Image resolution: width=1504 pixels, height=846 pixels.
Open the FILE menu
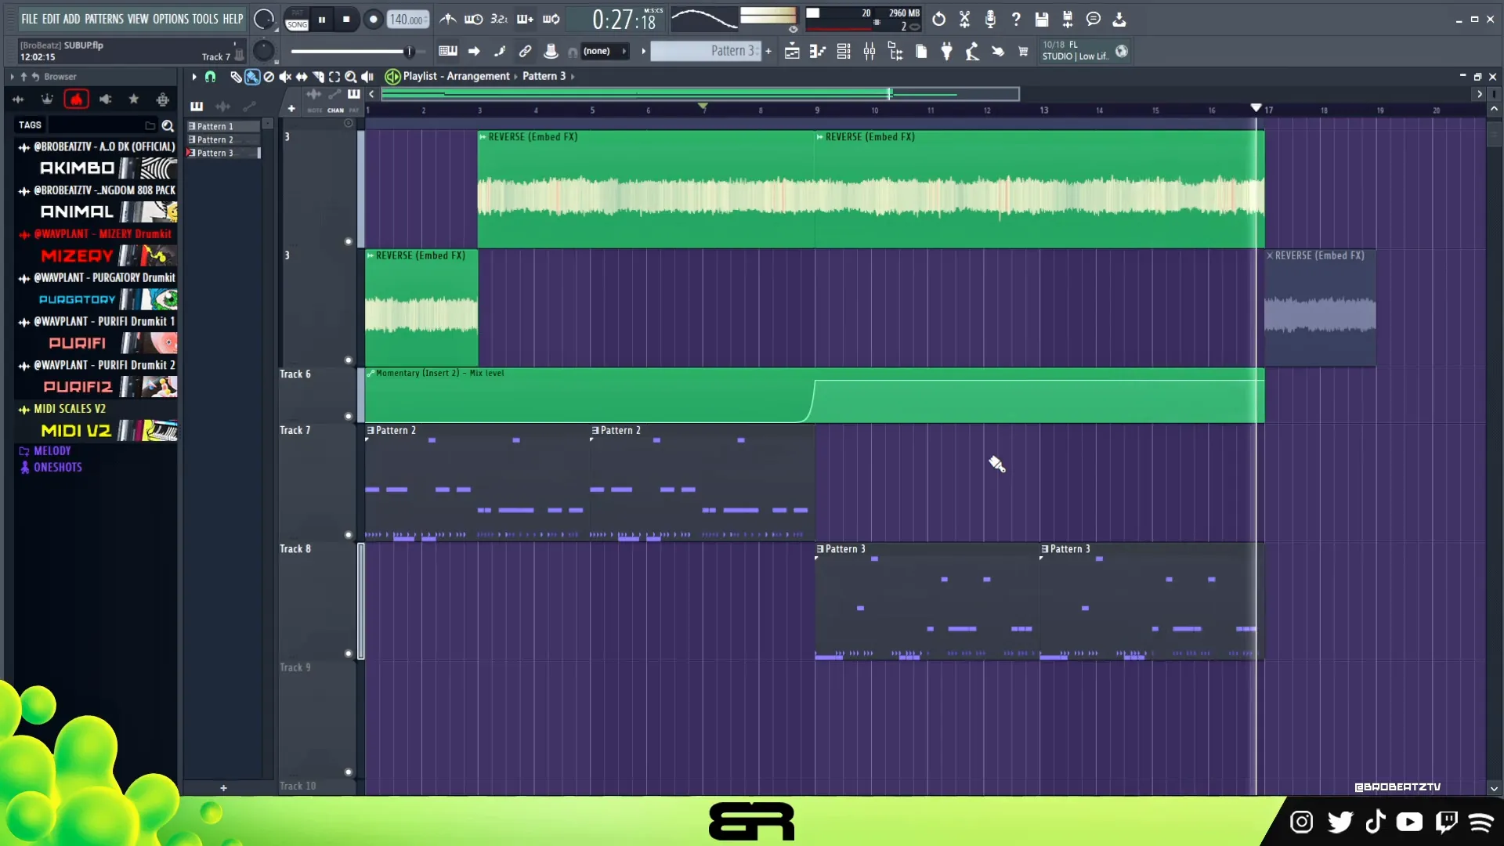pos(29,19)
